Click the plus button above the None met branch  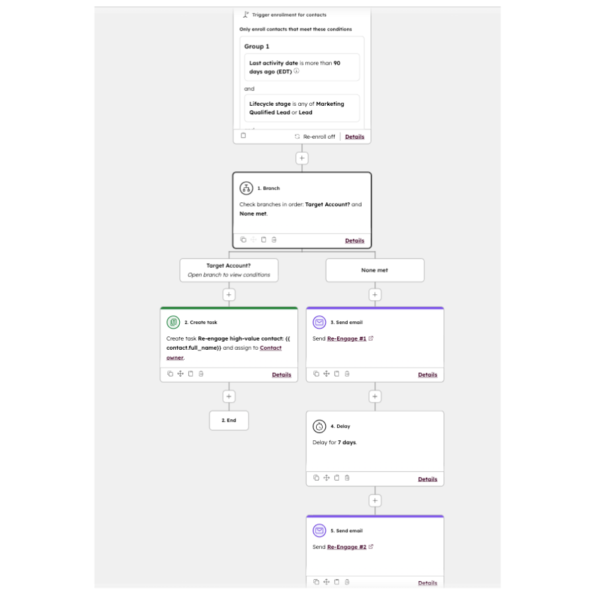[375, 294]
